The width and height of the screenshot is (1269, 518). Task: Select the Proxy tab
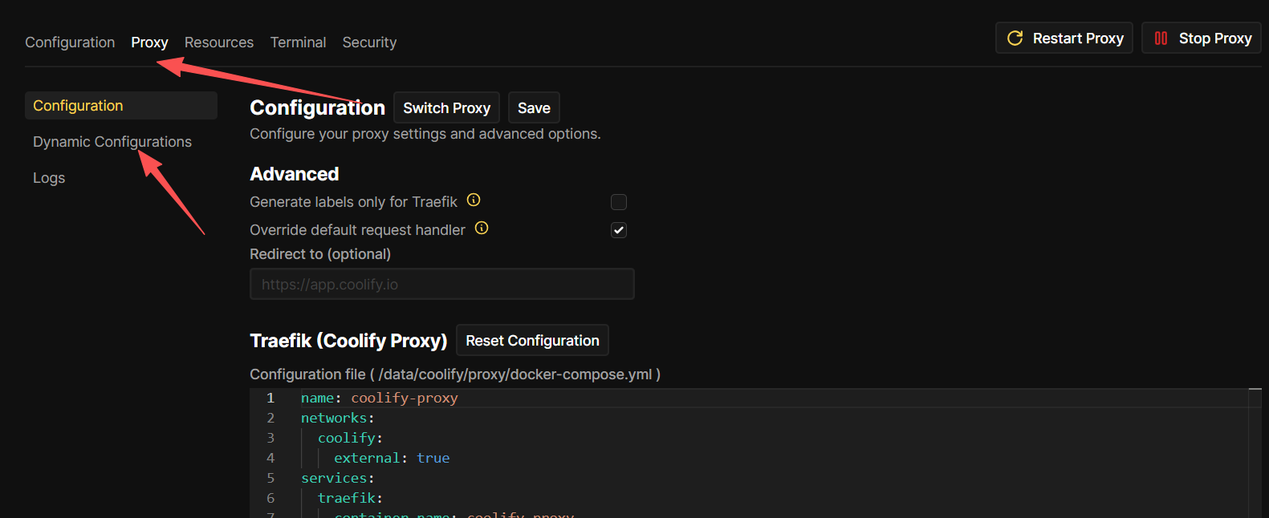tap(149, 42)
